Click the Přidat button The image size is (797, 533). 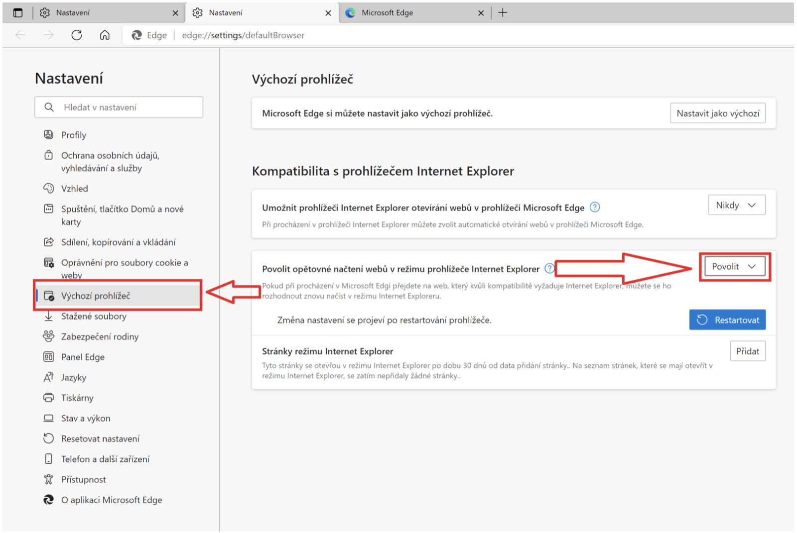(748, 351)
